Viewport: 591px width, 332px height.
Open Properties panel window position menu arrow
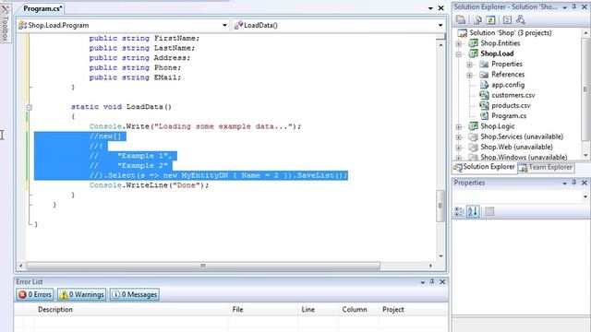[x=564, y=184]
